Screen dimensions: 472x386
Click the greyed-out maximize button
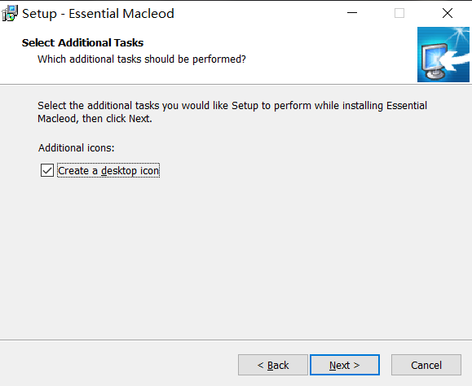click(x=399, y=13)
